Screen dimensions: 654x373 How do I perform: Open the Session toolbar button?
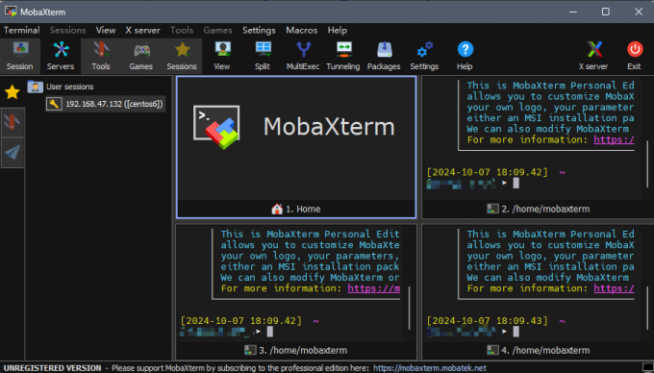20,57
